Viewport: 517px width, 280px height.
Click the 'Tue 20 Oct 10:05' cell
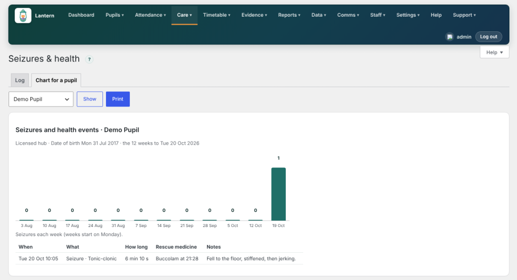click(38, 259)
